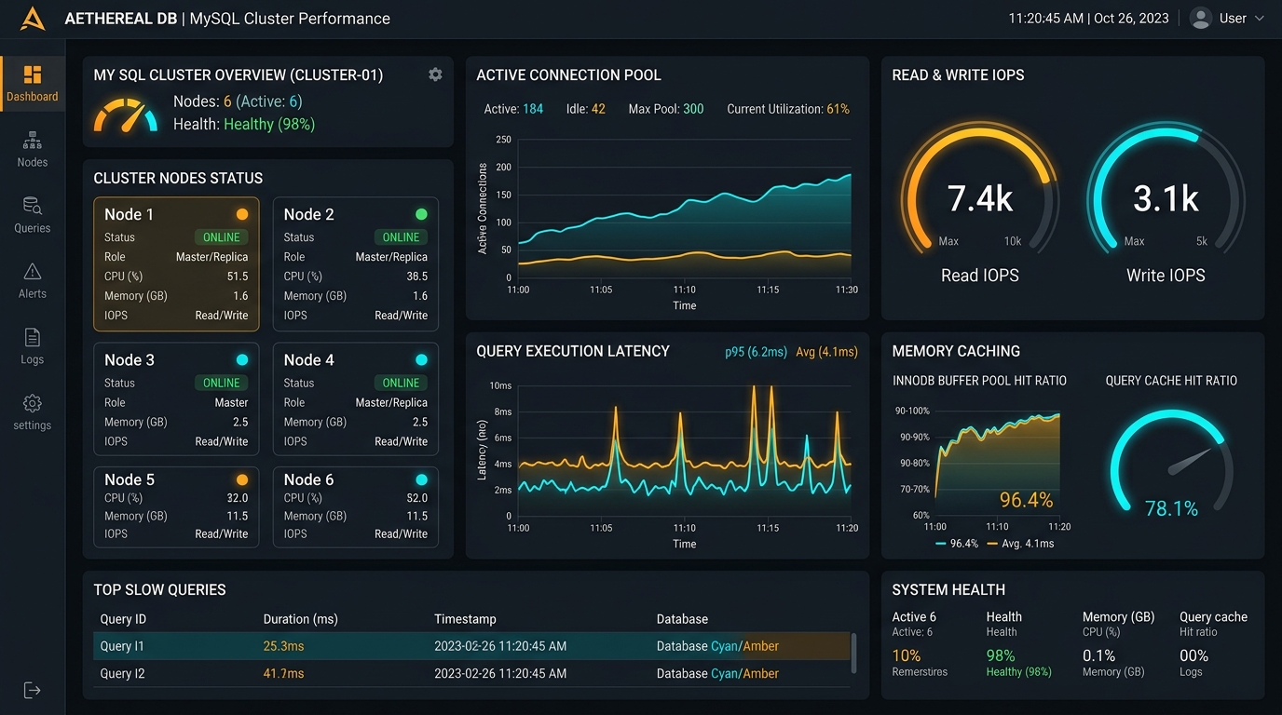1282x715 pixels.
Task: Select the Node 1 card title
Action: click(x=129, y=214)
